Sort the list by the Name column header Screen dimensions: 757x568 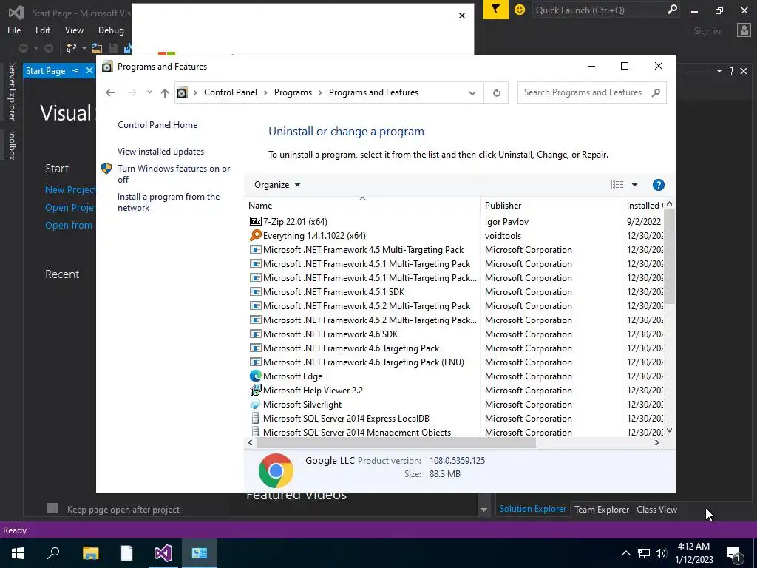(362, 206)
